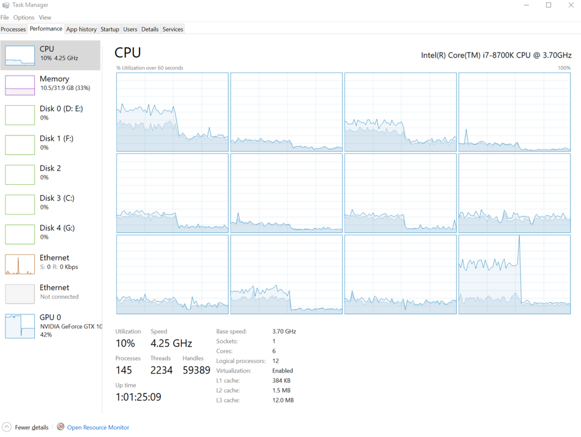Select the CPU mini graph thumbnail

pos(20,56)
